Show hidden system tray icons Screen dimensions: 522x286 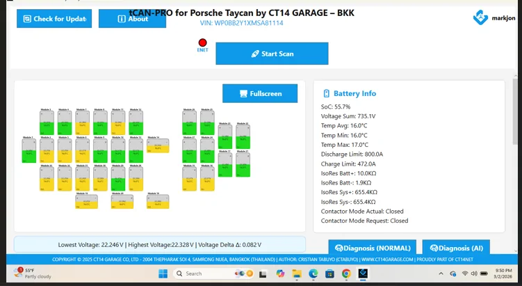[x=441, y=273]
